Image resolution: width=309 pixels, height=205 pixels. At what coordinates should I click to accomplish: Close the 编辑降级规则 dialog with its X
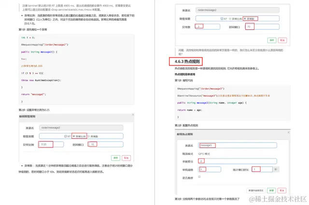pyautogui.click(x=133, y=115)
